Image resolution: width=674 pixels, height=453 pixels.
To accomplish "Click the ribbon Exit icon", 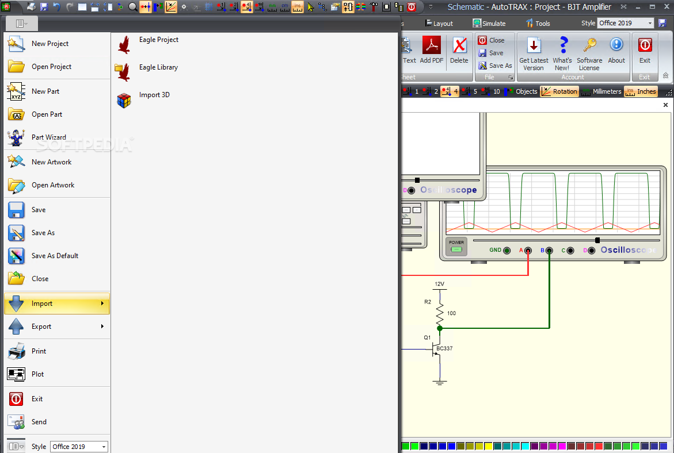I will pos(645,50).
